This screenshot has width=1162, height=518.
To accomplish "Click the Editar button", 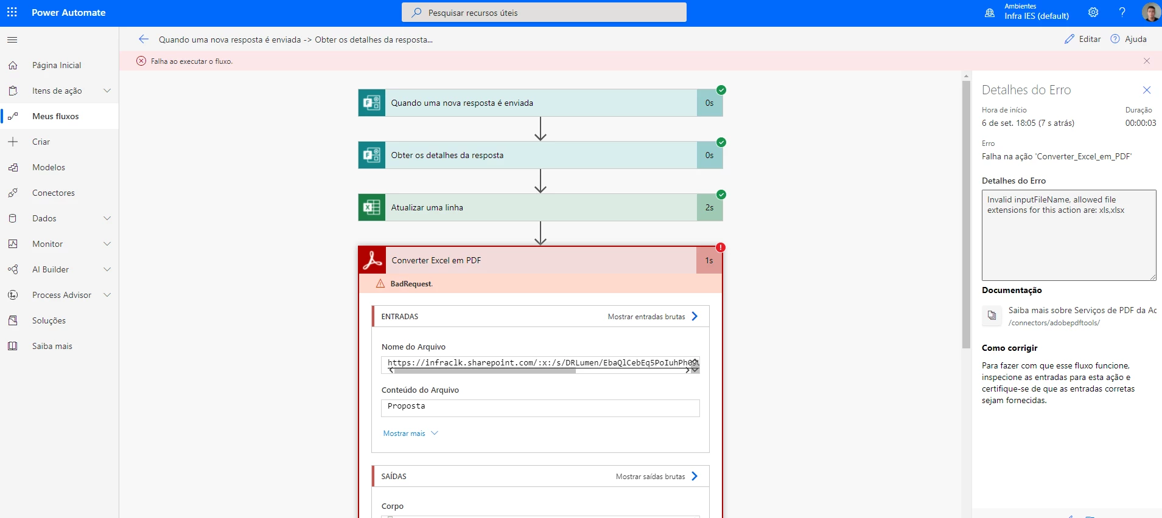I will point(1082,39).
